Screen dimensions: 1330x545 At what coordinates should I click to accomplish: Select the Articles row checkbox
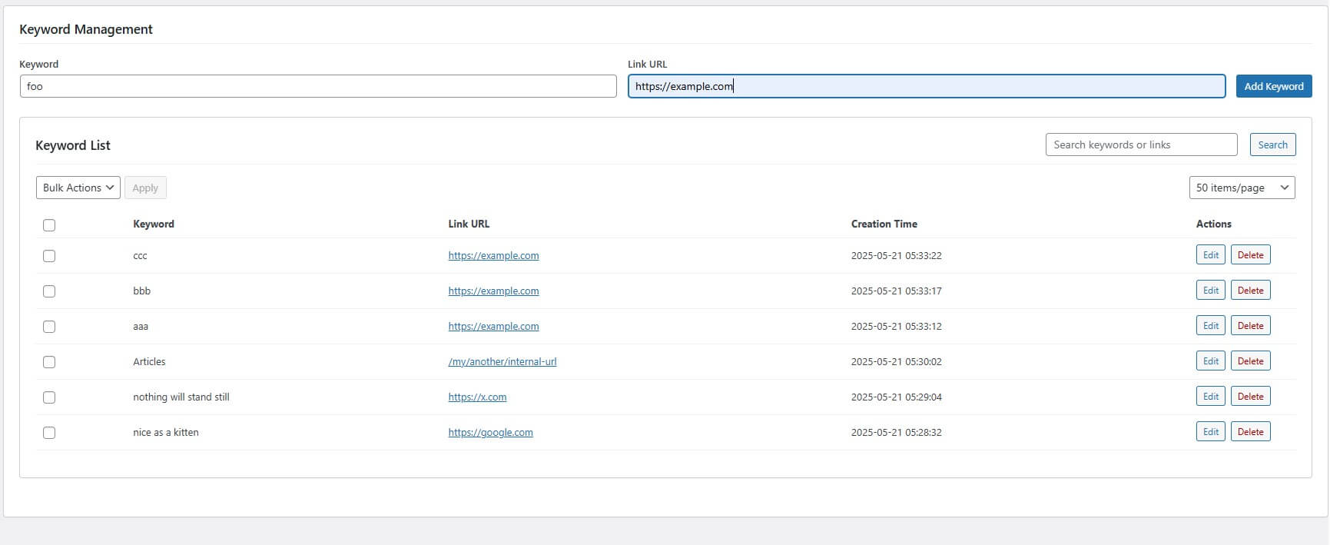(x=49, y=362)
